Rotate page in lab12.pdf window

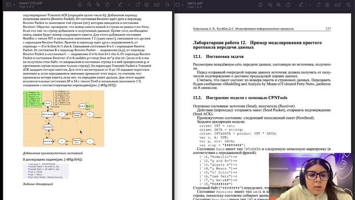(318, 4)
